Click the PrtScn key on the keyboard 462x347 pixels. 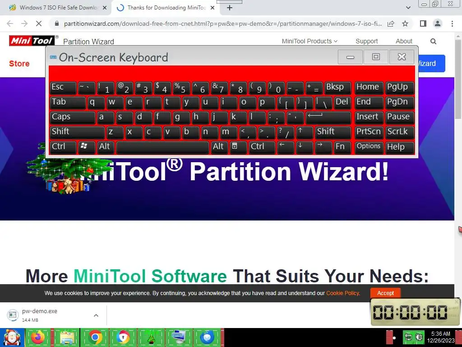click(369, 132)
